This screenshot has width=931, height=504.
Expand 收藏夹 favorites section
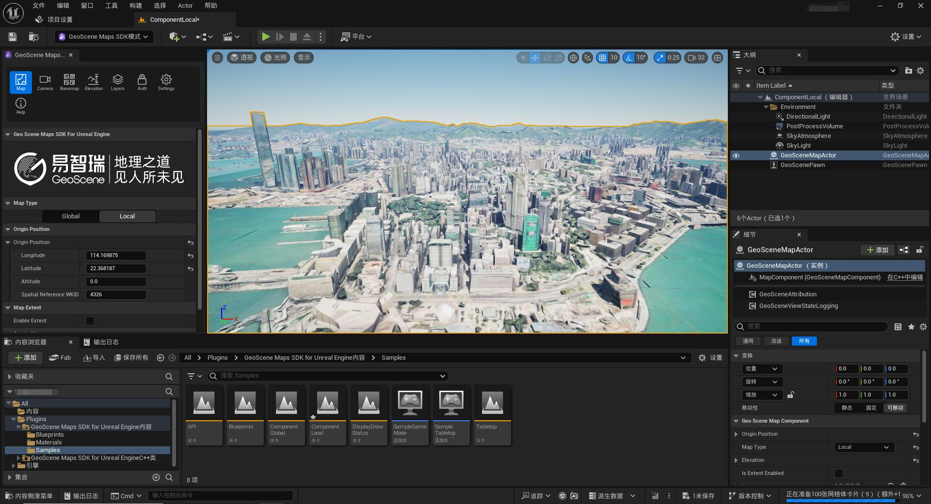coord(10,377)
